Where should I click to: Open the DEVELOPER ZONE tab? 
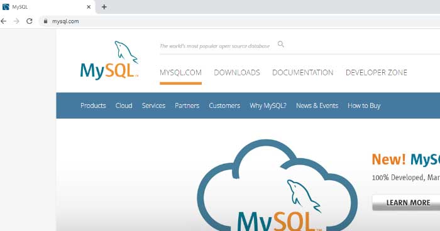pyautogui.click(x=377, y=73)
